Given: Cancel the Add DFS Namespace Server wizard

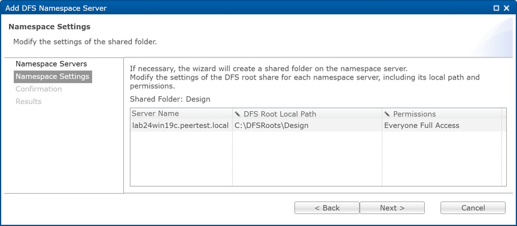Looking at the screenshot, I should click(x=473, y=208).
